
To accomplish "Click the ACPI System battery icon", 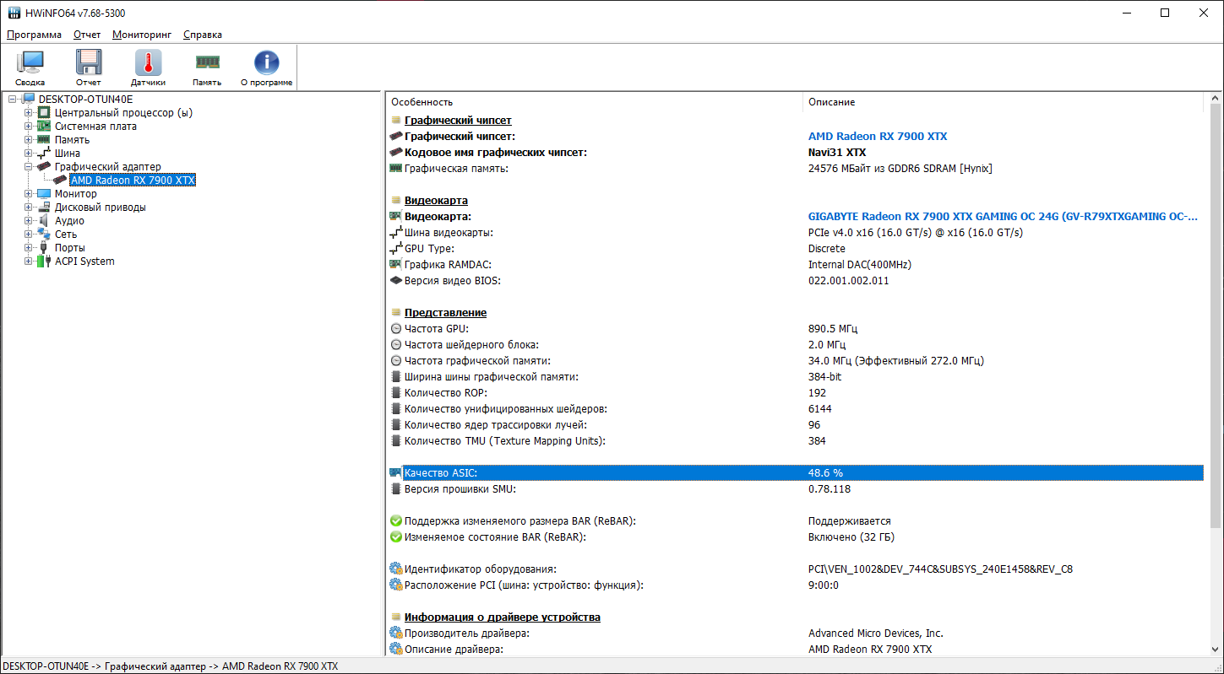I will pos(45,262).
